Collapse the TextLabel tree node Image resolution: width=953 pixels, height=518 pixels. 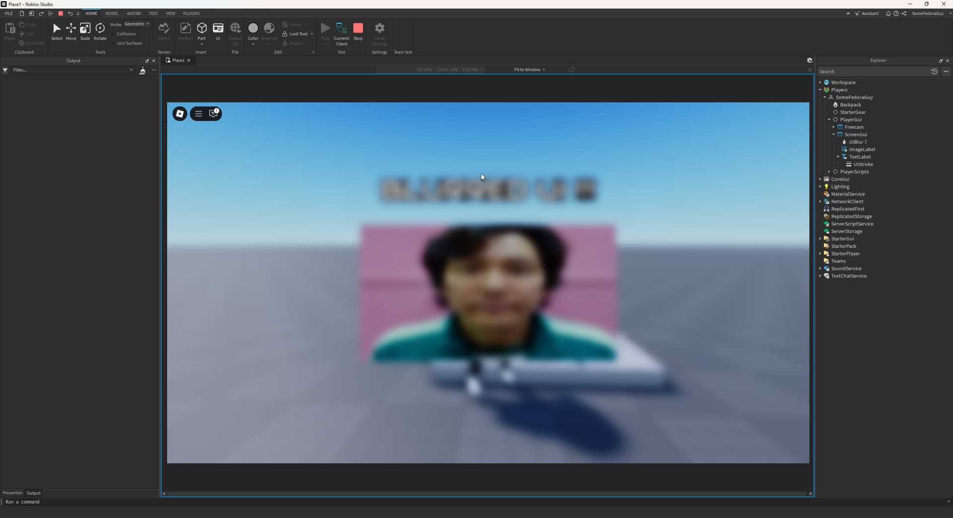[x=838, y=157]
